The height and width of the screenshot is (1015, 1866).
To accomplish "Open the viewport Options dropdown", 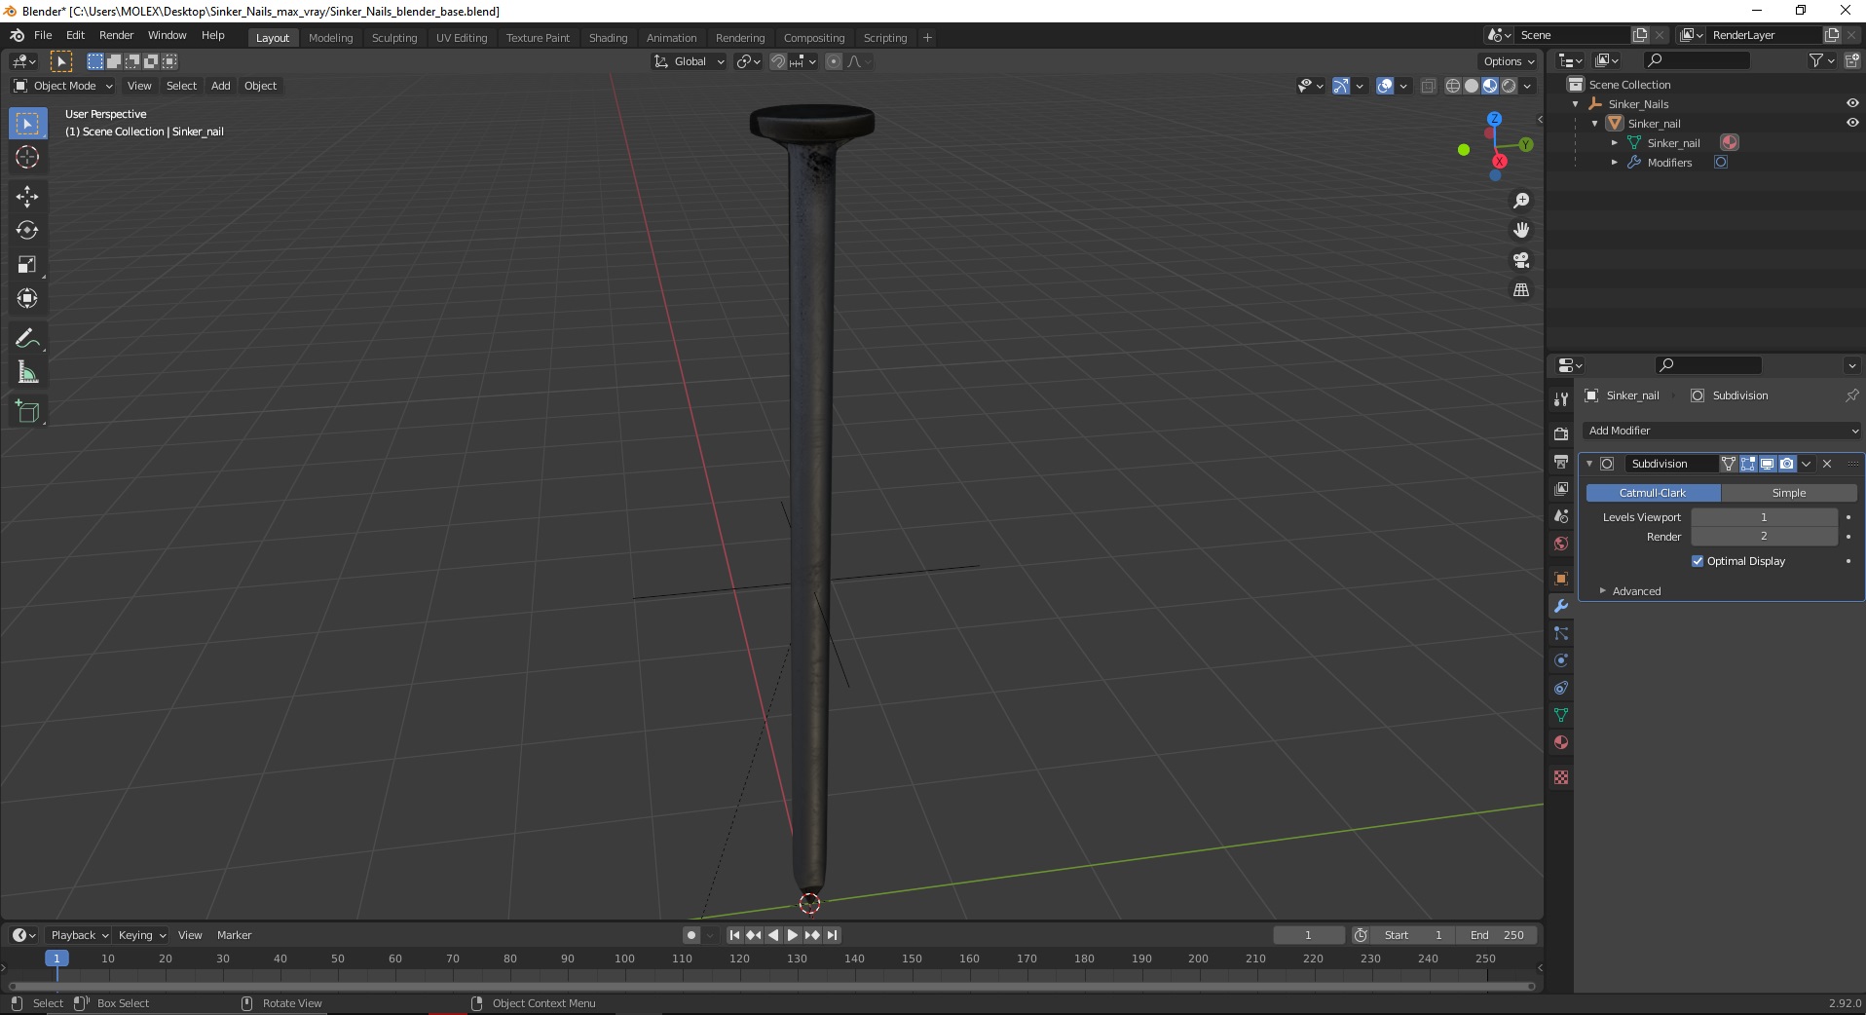I will 1508,61.
